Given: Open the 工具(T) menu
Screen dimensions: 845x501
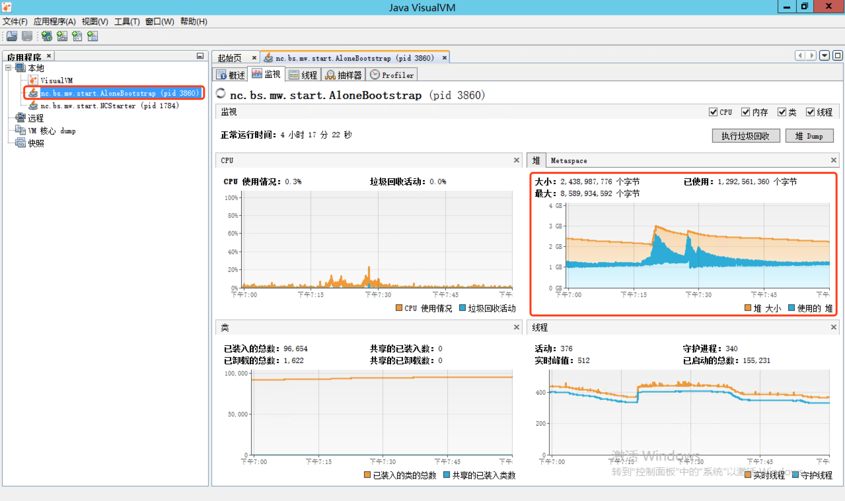Looking at the screenshot, I should (127, 21).
